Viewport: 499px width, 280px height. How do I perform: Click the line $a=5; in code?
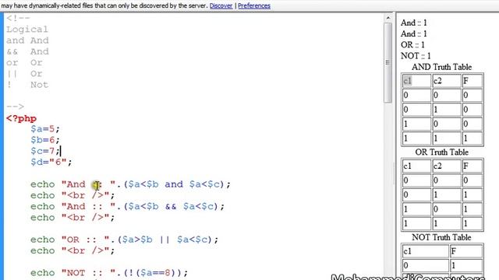pos(45,129)
